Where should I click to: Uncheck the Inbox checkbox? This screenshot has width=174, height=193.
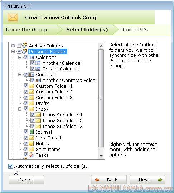tap(26, 109)
